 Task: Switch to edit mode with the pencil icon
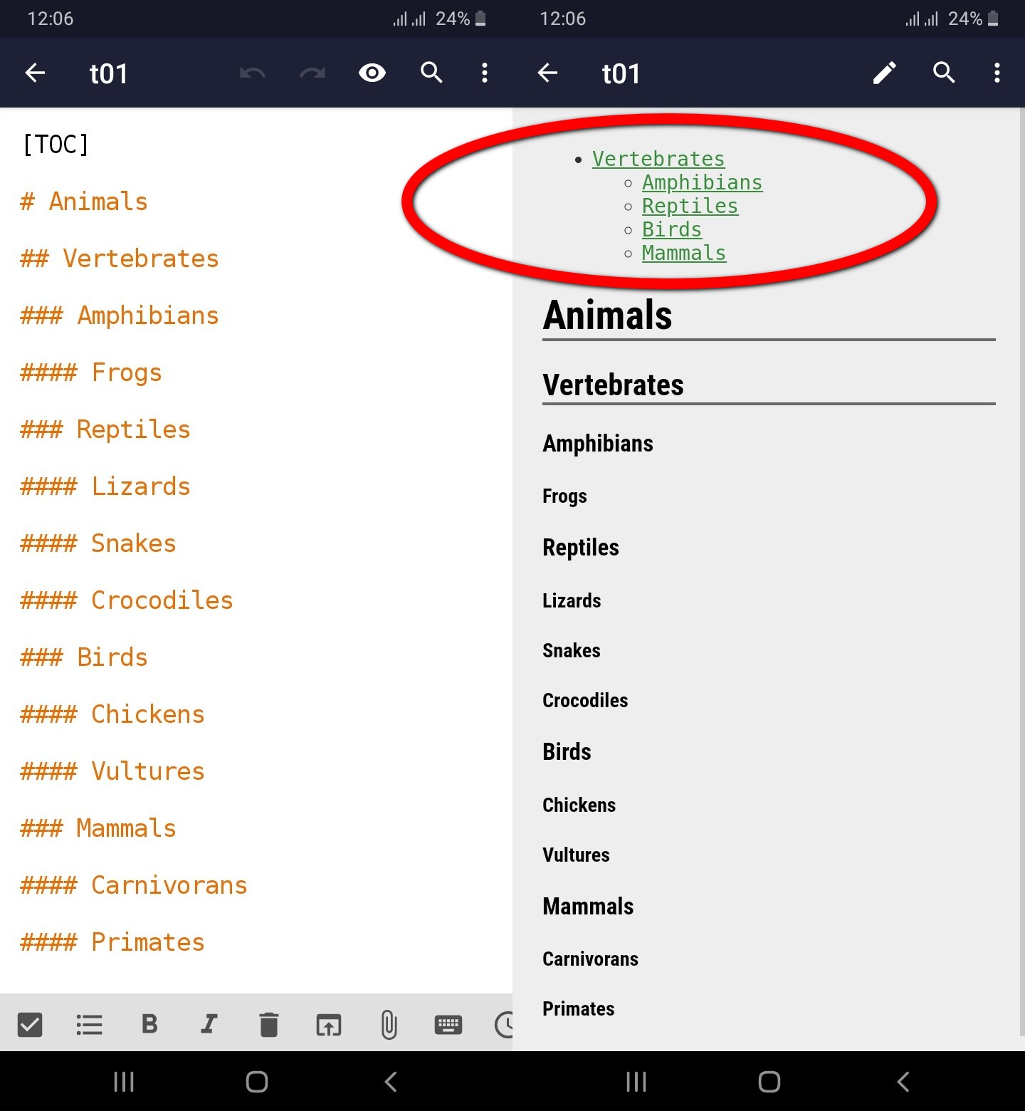pos(884,73)
